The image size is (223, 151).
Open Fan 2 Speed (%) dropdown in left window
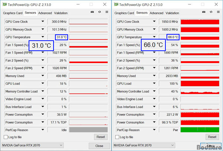(43, 60)
